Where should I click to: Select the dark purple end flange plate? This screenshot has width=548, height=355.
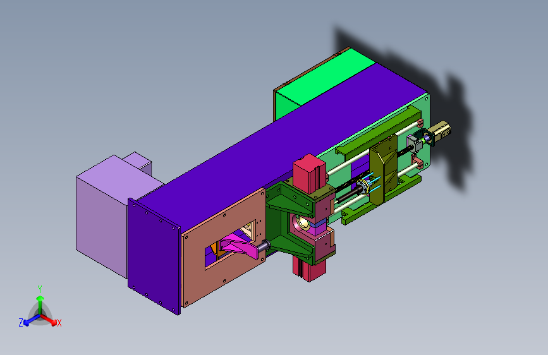coord(154,257)
